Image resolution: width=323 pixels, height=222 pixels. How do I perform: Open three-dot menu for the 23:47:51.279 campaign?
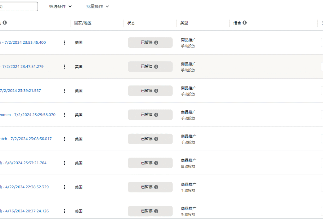(x=65, y=67)
